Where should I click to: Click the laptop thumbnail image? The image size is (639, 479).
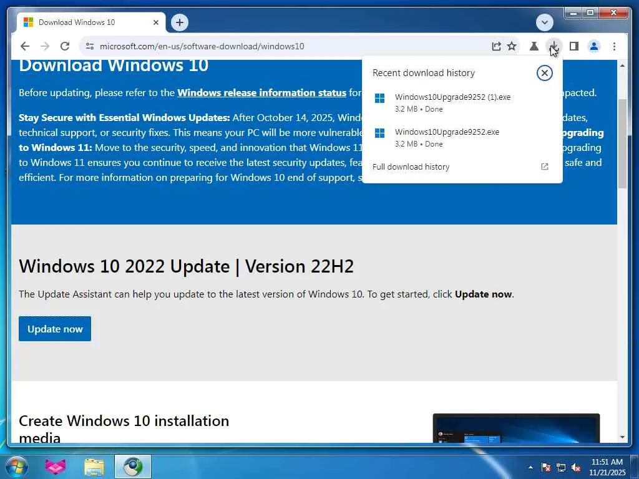pyautogui.click(x=516, y=428)
